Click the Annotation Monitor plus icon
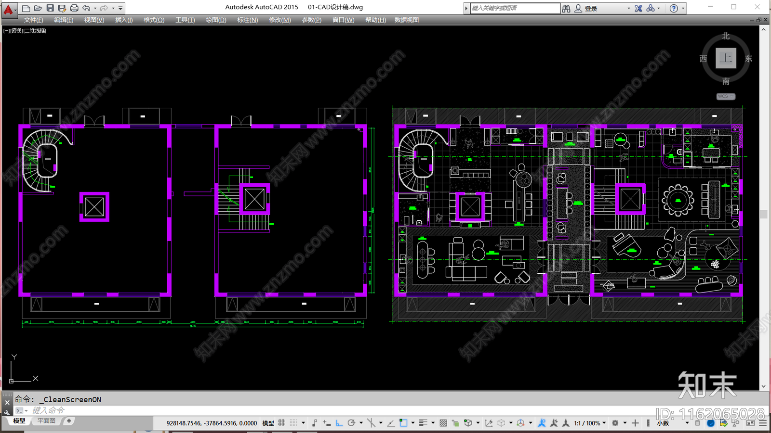The width and height of the screenshot is (771, 433). coord(635,423)
